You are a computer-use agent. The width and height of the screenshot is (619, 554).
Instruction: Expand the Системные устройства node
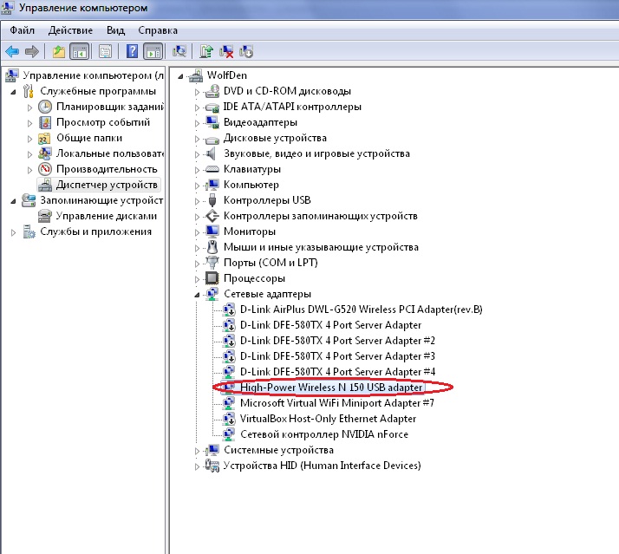198,451
